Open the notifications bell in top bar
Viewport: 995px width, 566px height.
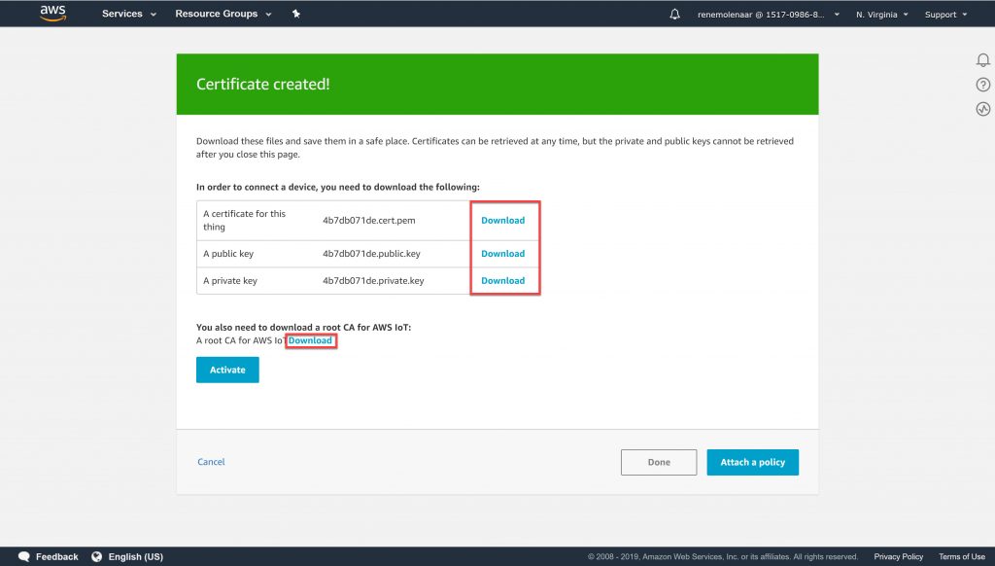(675, 15)
